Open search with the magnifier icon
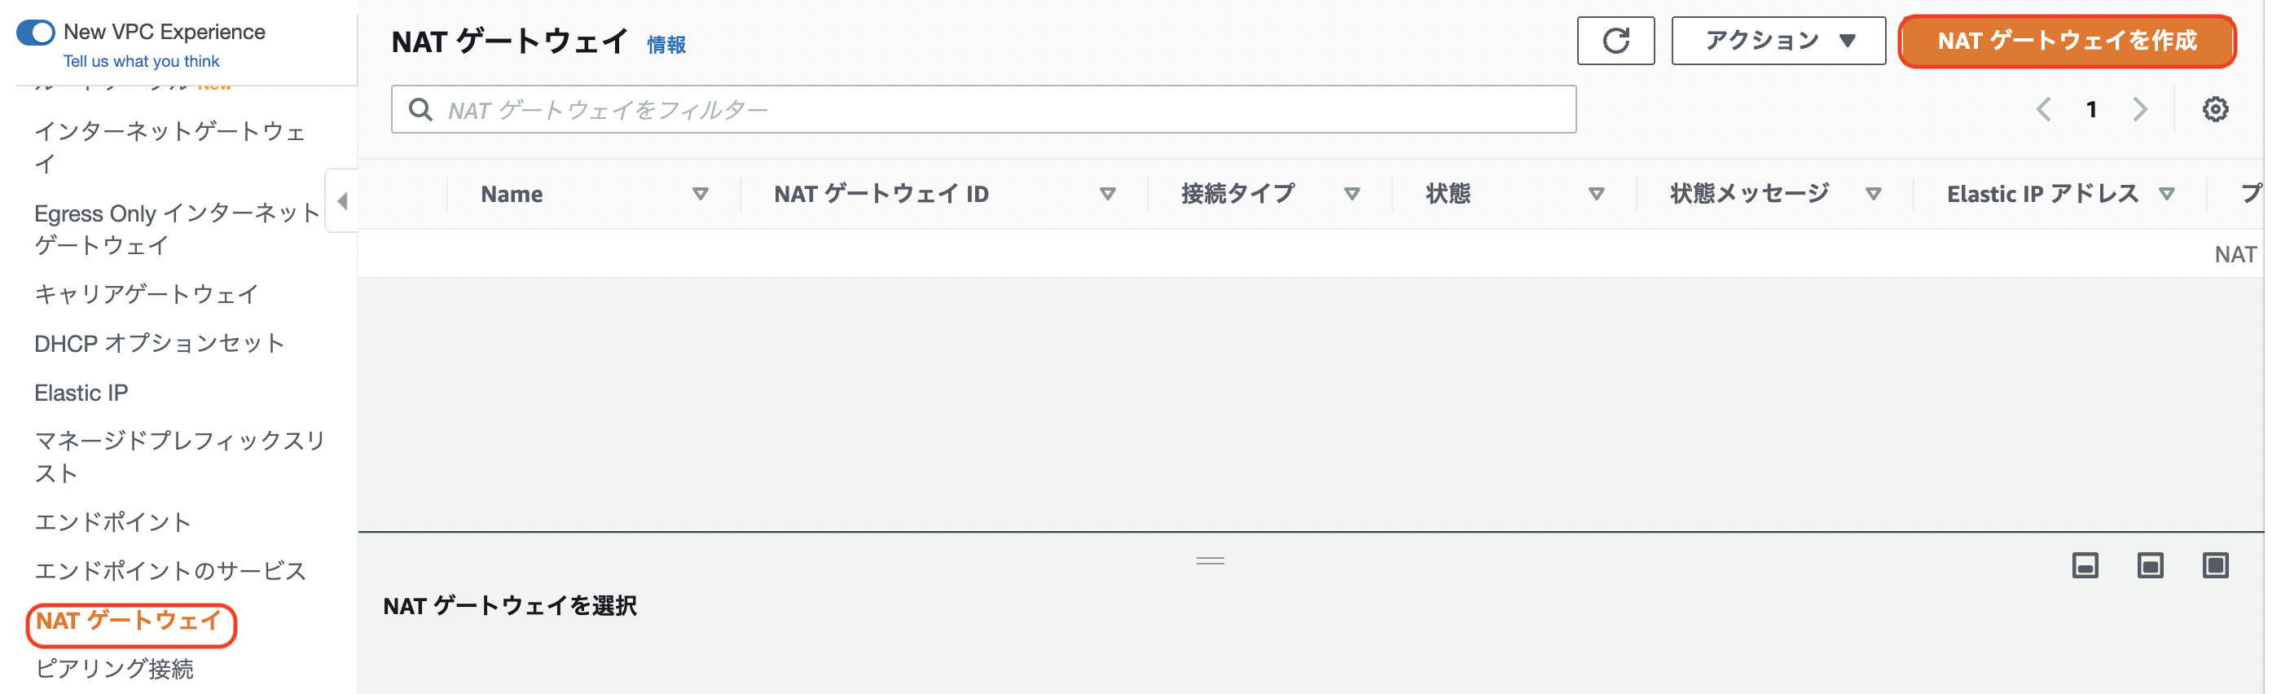 tap(420, 109)
